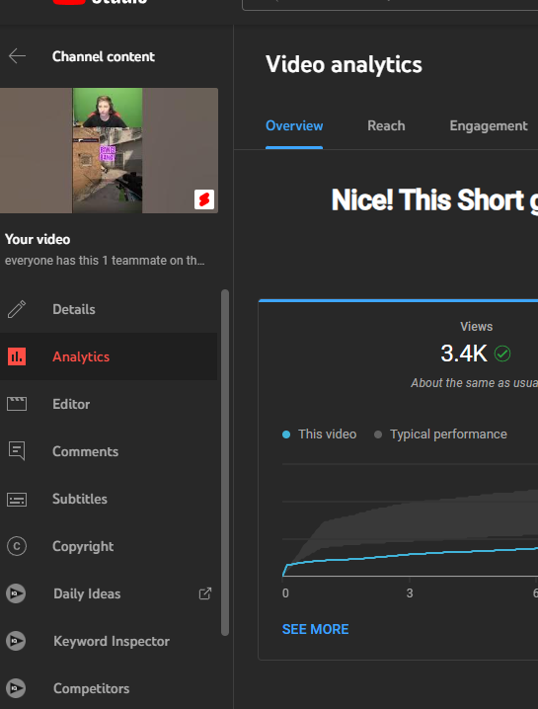538x709 pixels.
Task: Open the Details menu item
Action: (109, 309)
